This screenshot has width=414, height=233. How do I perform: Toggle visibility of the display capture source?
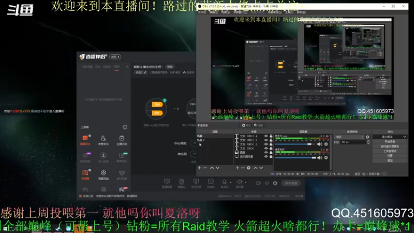point(266,157)
